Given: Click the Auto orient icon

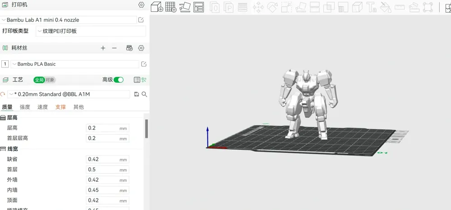Looking at the screenshot, I should [185, 7].
